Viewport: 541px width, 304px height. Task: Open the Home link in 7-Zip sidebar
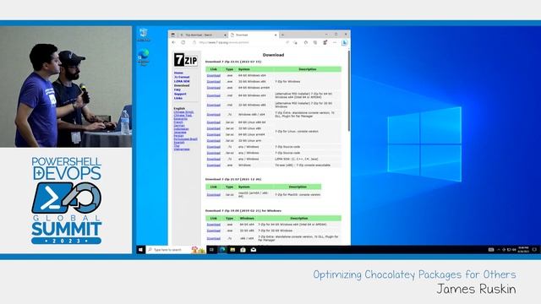pyautogui.click(x=178, y=73)
